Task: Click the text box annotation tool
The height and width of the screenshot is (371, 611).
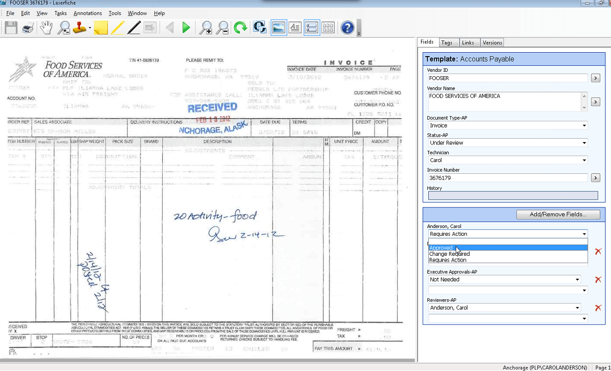Action: pyautogui.click(x=150, y=28)
